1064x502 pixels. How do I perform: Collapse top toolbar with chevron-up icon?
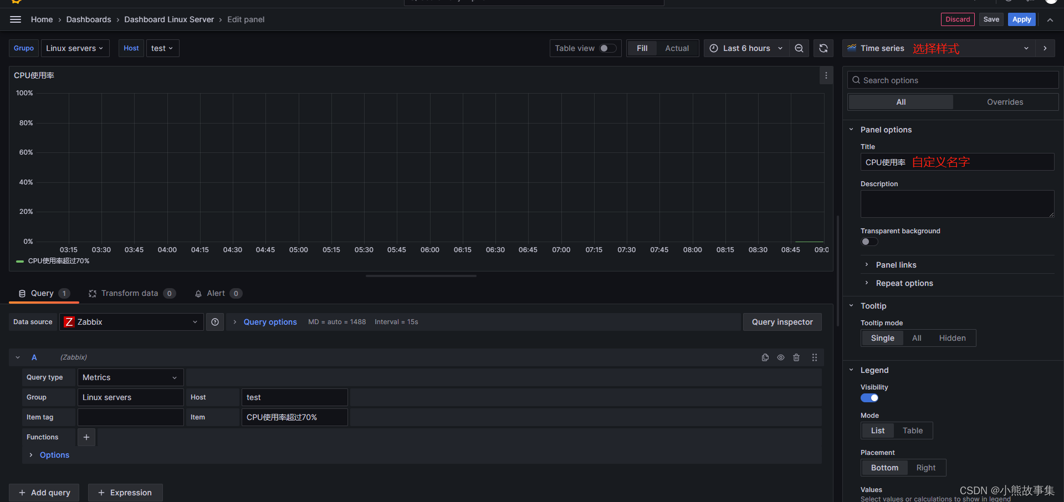coord(1050,19)
